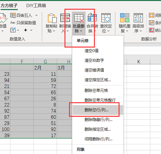The width and height of the screenshot is (161, 154).
Task: Choose 间隔删除行/列... menu item
Action: 98,139
